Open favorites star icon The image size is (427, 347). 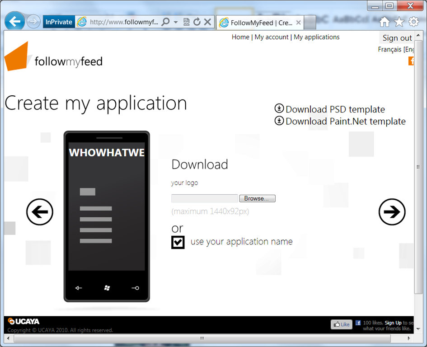[x=399, y=22]
